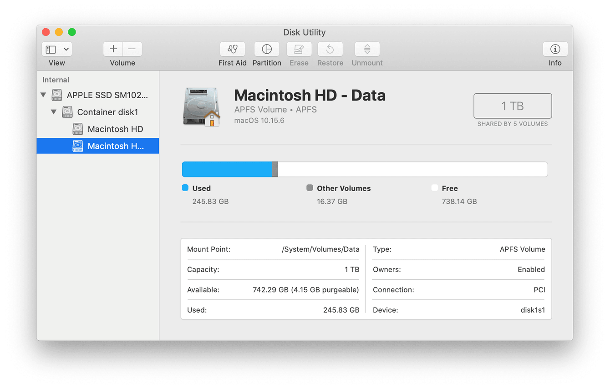Collapse the APPLE SSD SM102 disk tree
This screenshot has width=610, height=389.
point(43,95)
